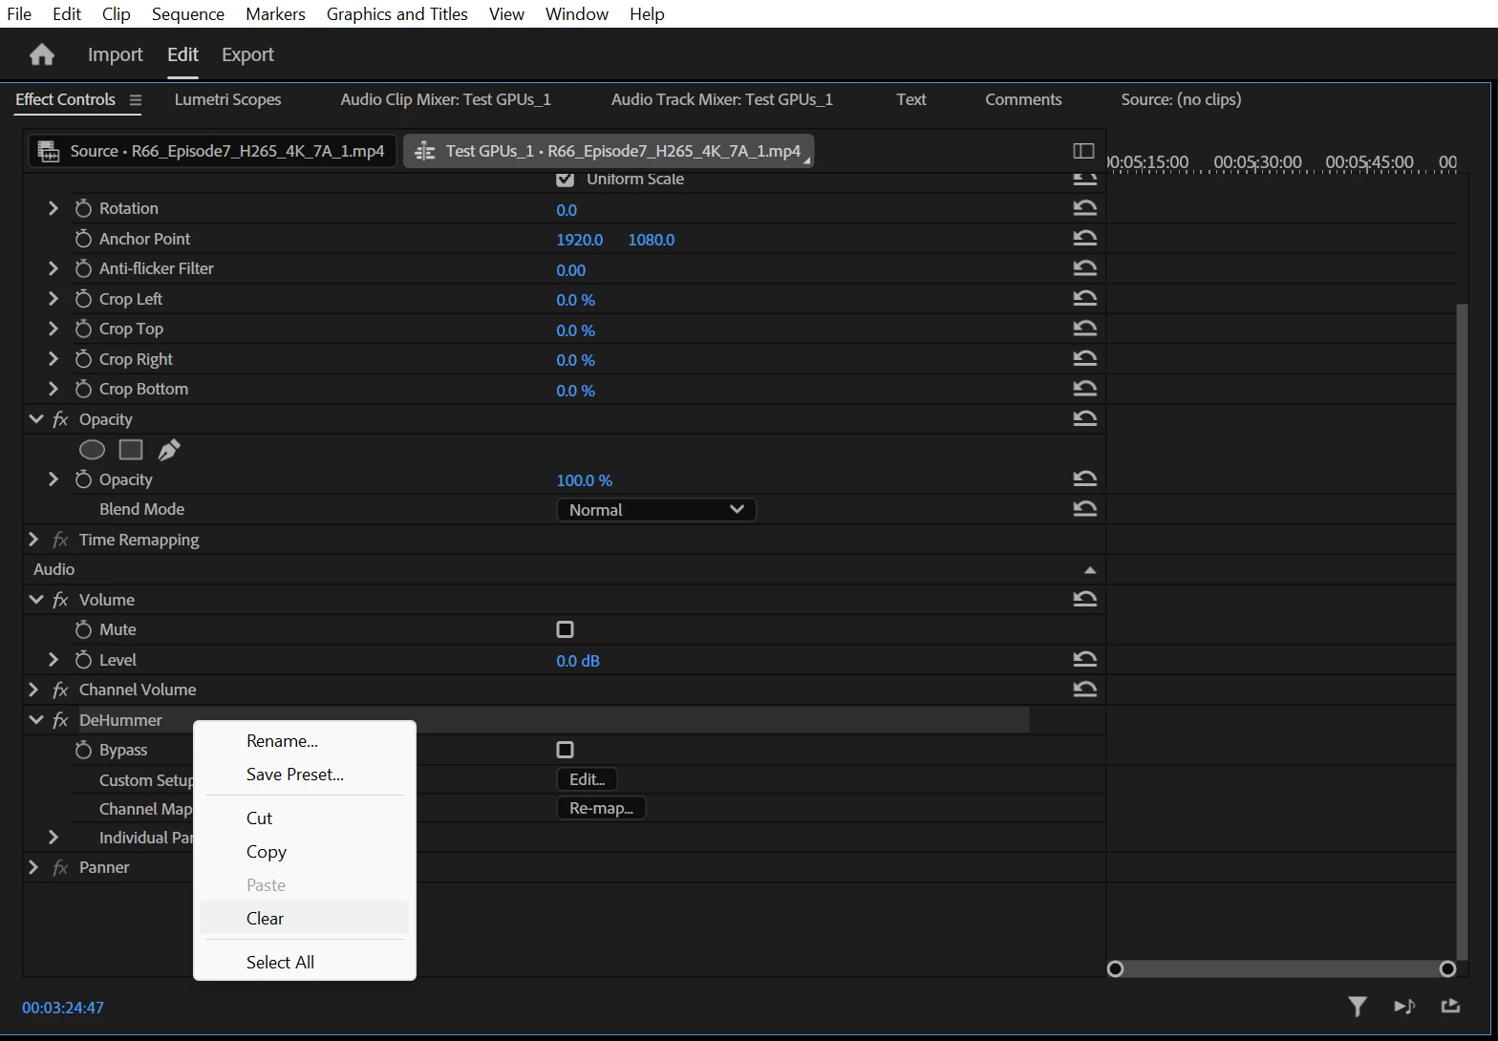This screenshot has width=1498, height=1041.
Task: Enable the DeHummer Bypass checkbox
Action: coord(566,750)
